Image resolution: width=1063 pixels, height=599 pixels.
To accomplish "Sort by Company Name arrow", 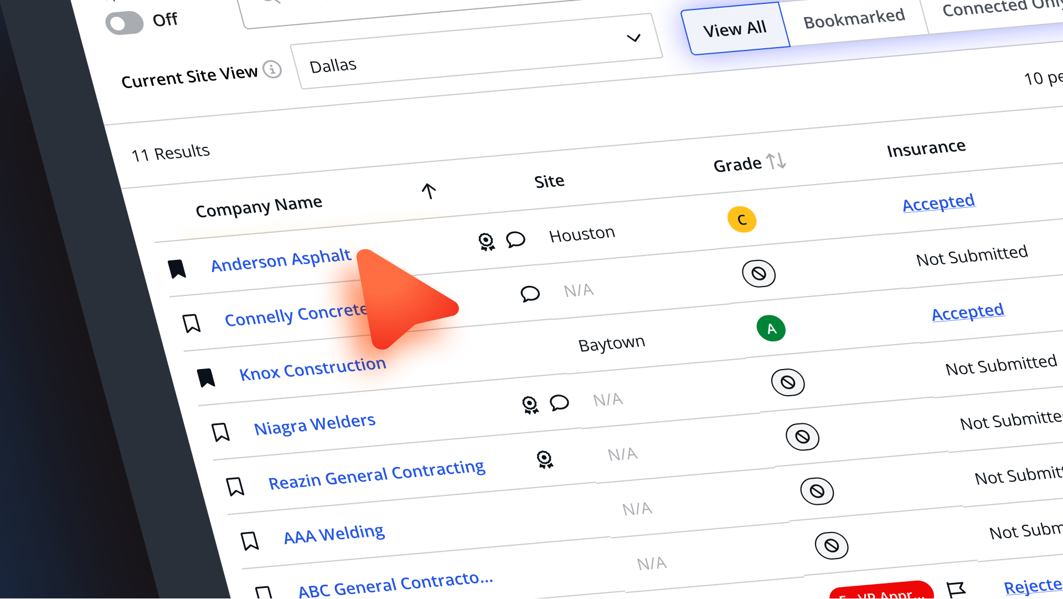I will (429, 191).
